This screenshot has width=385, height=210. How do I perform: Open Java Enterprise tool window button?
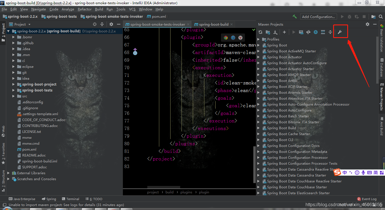tap(22, 199)
